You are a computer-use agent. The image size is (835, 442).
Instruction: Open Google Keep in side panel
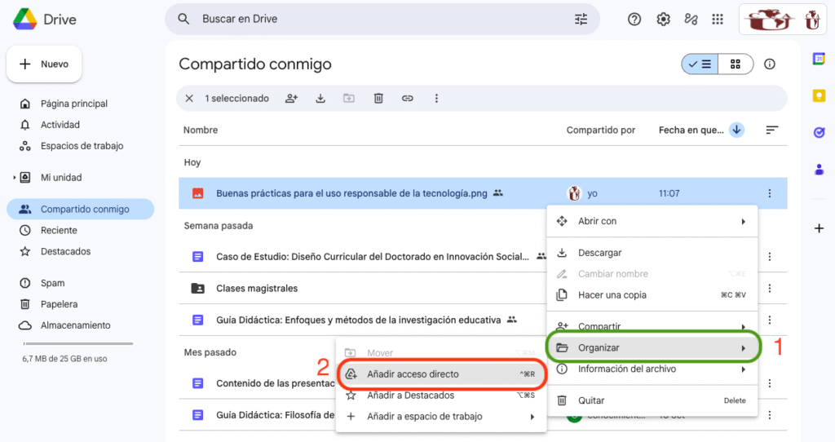[x=819, y=95]
